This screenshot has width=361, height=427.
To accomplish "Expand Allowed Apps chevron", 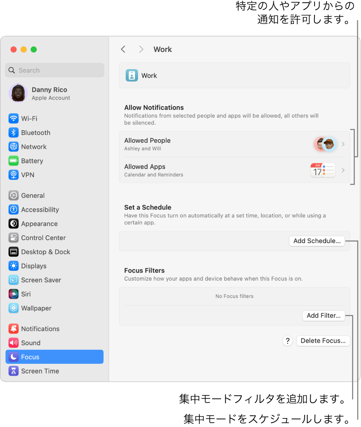I will coord(343,170).
